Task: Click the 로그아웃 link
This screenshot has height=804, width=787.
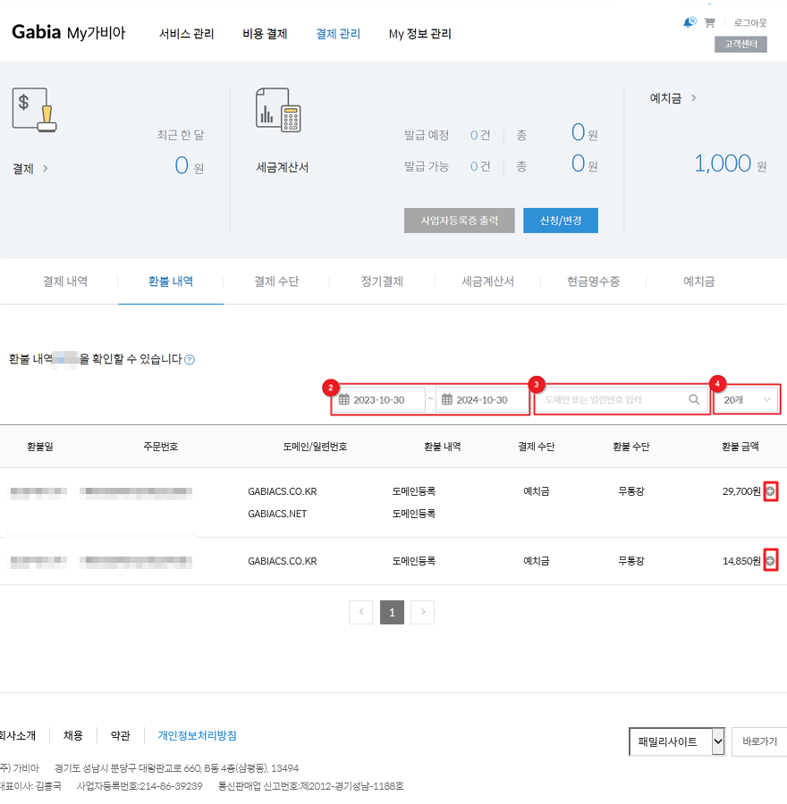Action: coord(750,22)
